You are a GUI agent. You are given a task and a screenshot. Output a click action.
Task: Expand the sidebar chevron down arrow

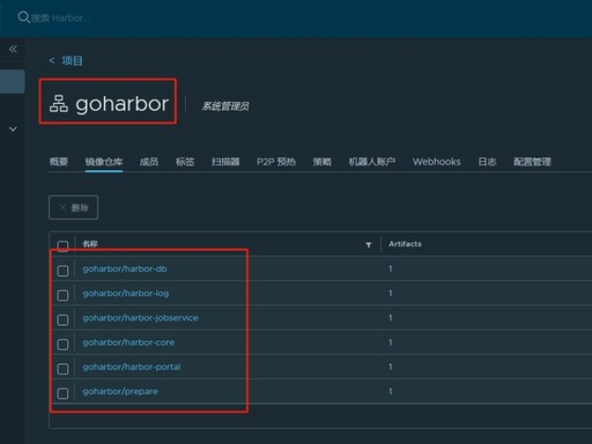13,129
